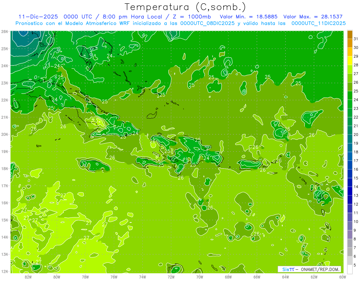Viewport: 364px width, 281px height.
Task: Click the "82W" longitude axis label
Action: pos(28,277)
